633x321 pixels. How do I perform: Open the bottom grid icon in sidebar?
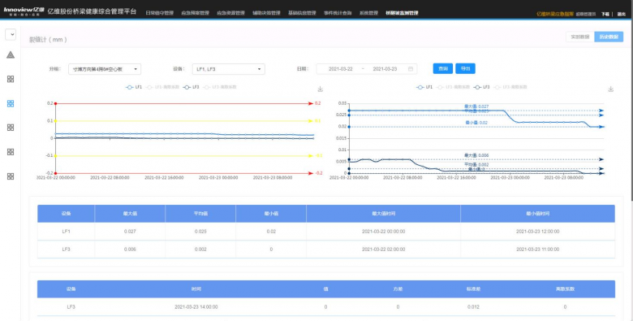coord(11,176)
